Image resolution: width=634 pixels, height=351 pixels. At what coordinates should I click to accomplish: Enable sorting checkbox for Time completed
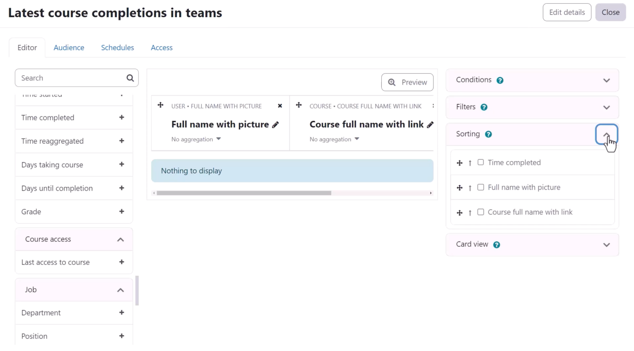(480, 162)
